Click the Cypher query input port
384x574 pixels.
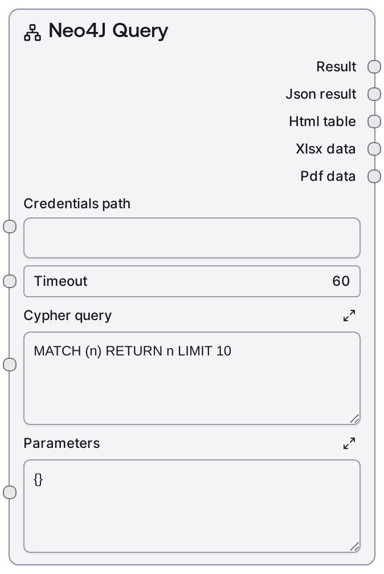(x=10, y=365)
